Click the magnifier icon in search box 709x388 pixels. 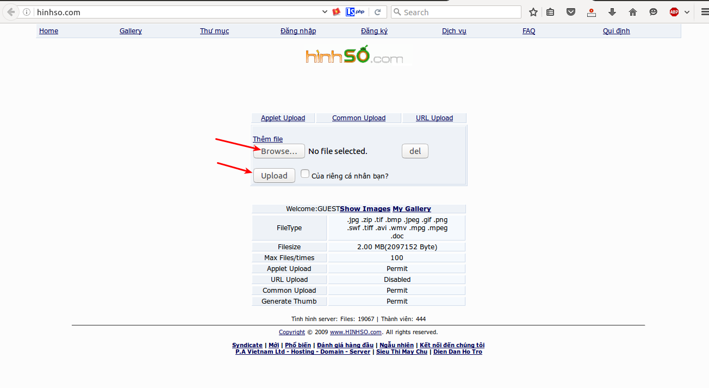click(x=397, y=12)
